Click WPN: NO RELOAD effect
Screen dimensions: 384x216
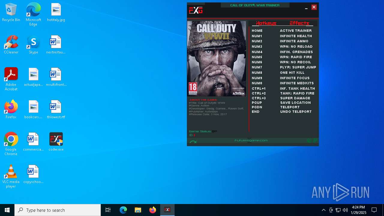tap(296, 46)
